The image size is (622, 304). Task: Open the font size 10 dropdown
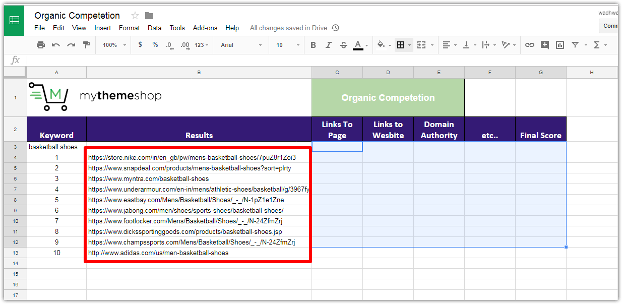tap(288, 45)
